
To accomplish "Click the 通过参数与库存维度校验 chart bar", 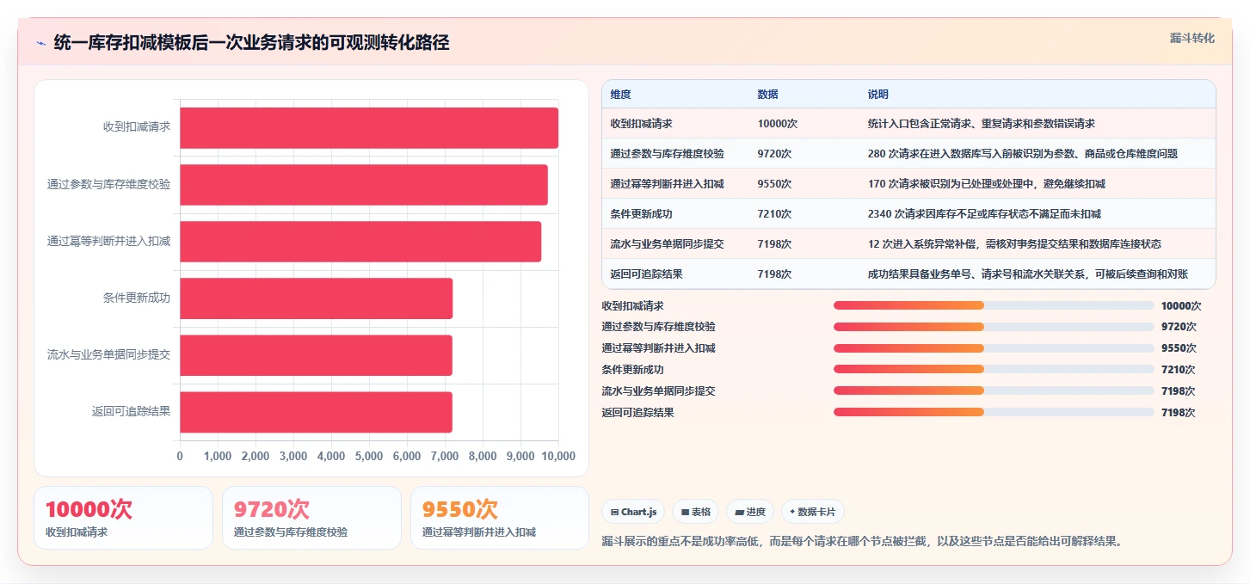I will coord(364,185).
